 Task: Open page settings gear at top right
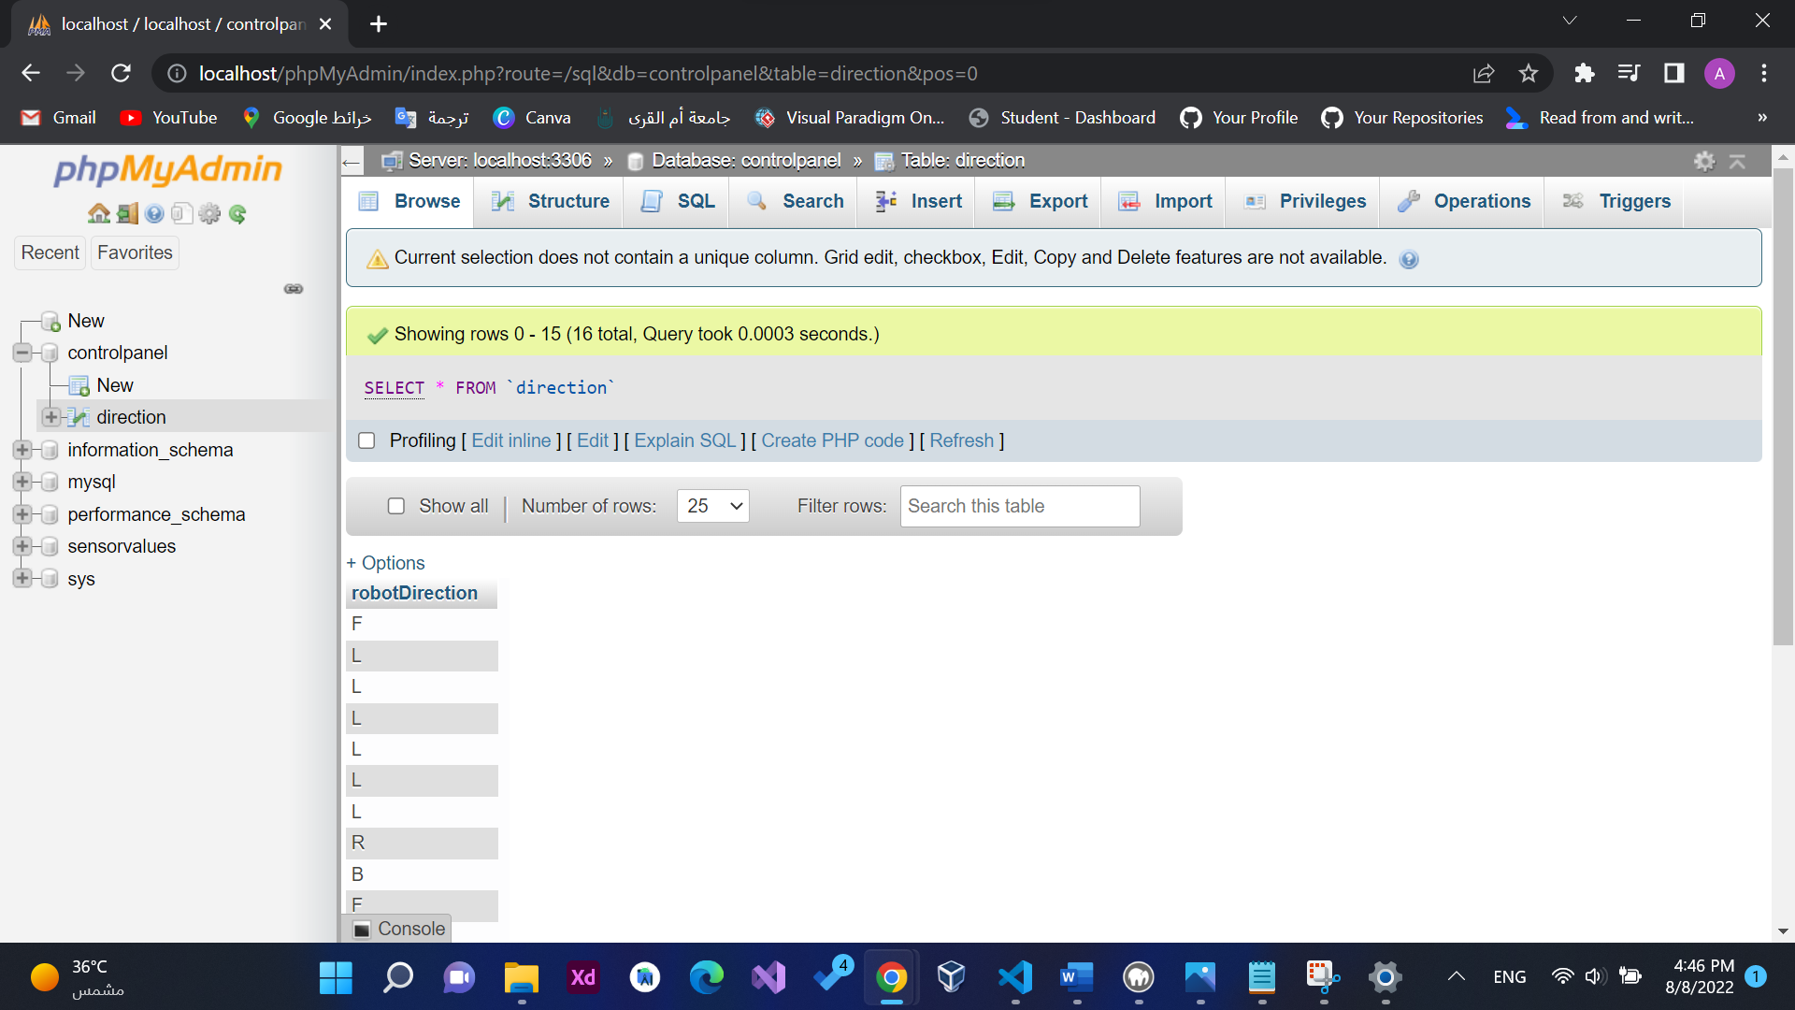1705,161
